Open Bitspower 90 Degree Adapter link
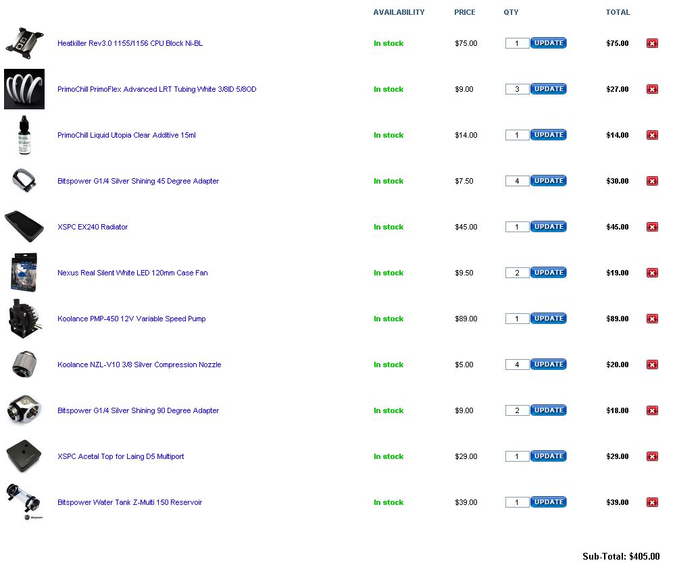 pyautogui.click(x=139, y=410)
